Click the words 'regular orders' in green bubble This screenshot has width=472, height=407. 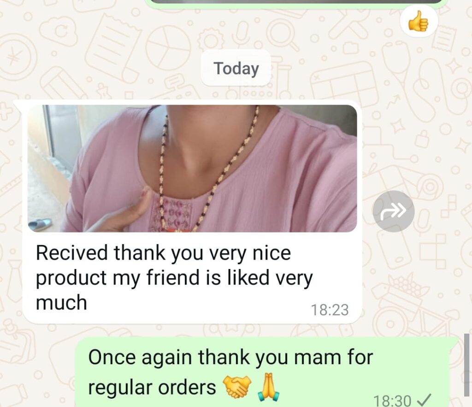152,388
